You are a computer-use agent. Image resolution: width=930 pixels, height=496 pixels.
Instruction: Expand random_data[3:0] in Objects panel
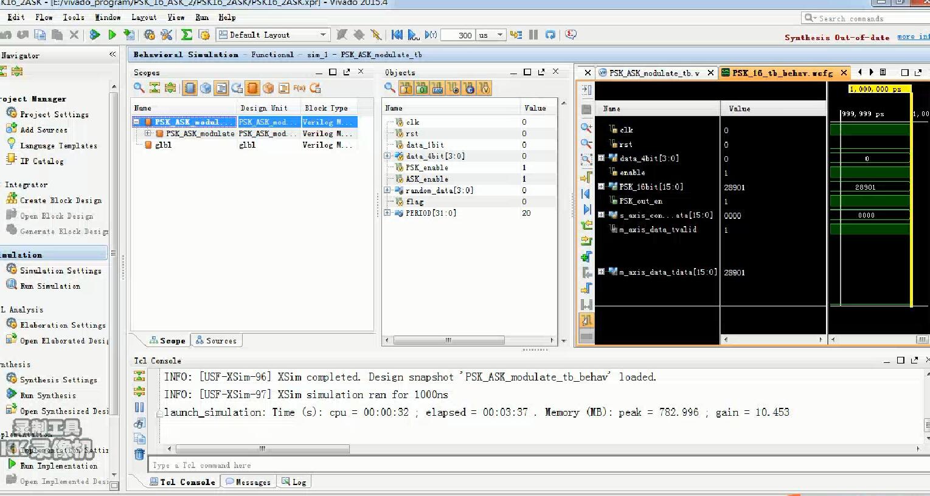pos(387,190)
